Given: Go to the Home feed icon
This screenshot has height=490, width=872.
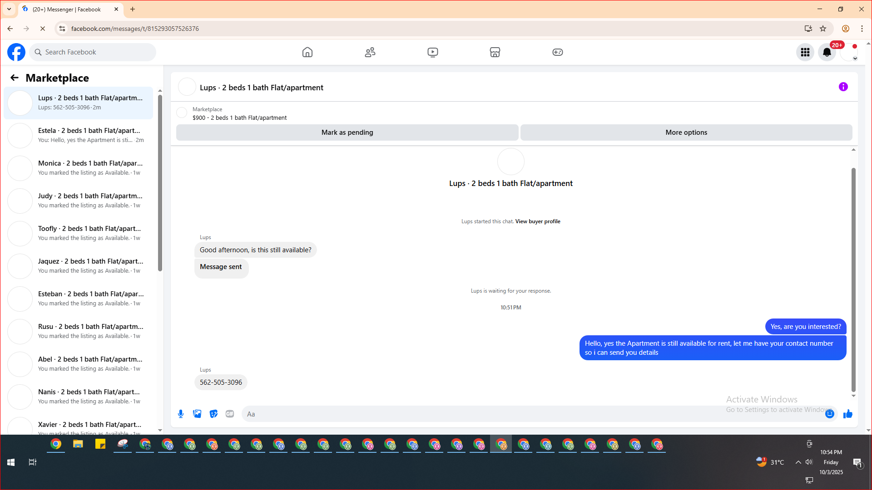Looking at the screenshot, I should [x=307, y=52].
